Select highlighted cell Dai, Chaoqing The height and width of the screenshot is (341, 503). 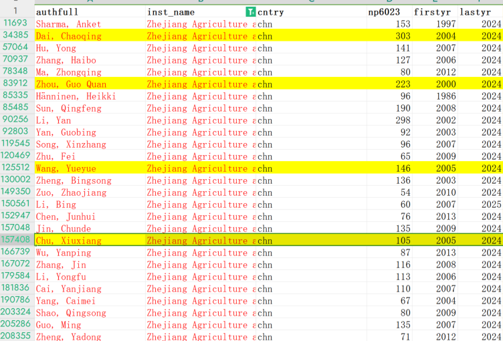point(69,36)
